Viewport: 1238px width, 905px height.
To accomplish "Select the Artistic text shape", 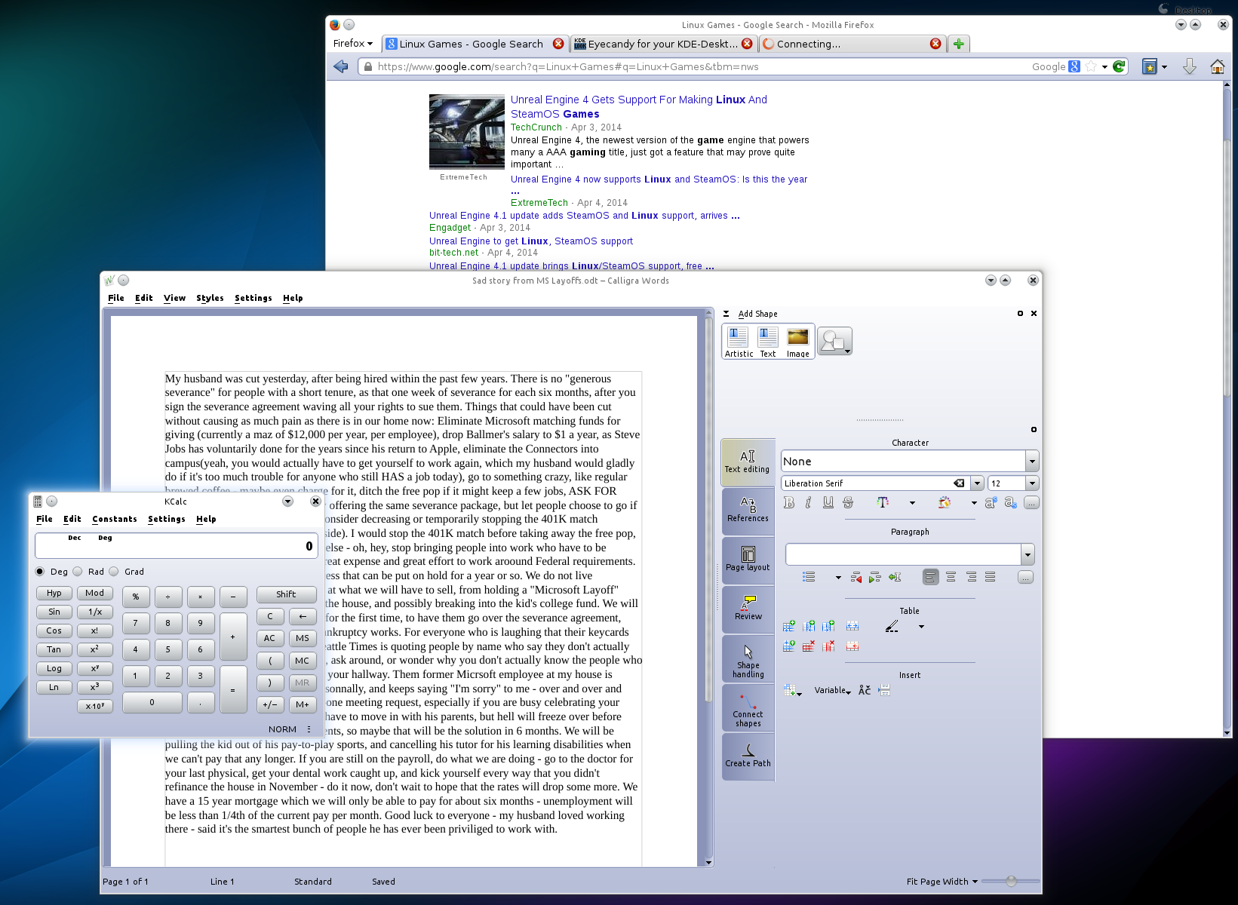I will pyautogui.click(x=739, y=342).
